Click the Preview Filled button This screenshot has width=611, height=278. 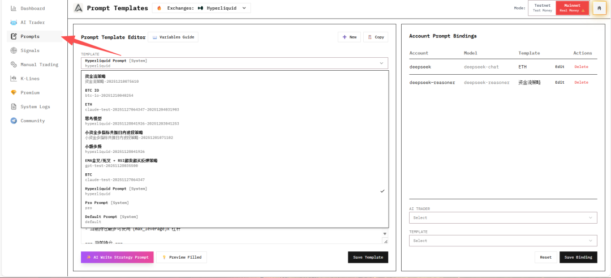pyautogui.click(x=182, y=258)
